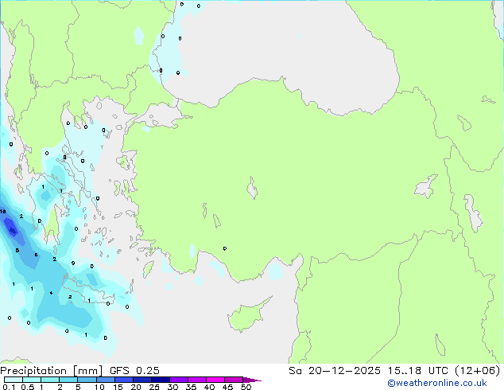Viewport: 504px width, 390px height.
Task: Click the '15..18 UTC' time range text
Action: [x=418, y=371]
